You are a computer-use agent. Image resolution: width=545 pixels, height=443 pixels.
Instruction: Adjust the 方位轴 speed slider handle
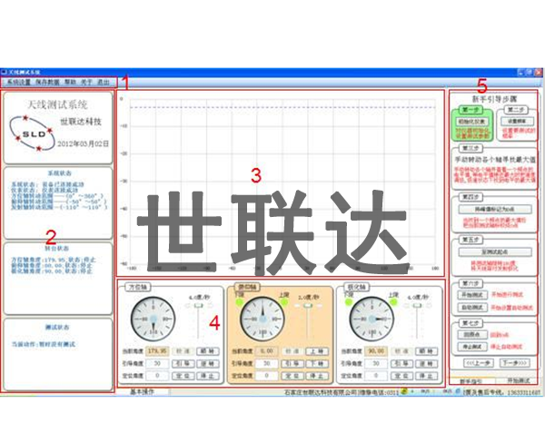coord(198,305)
